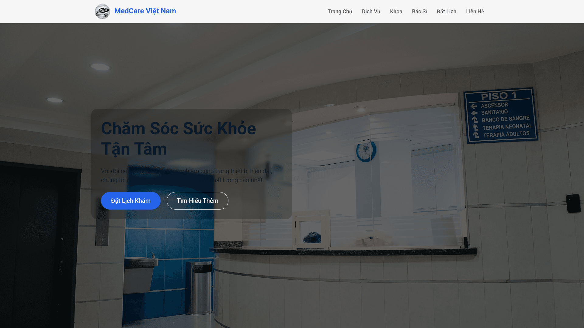
Task: Open the Dịch Vụ nav item
Action: tap(371, 12)
